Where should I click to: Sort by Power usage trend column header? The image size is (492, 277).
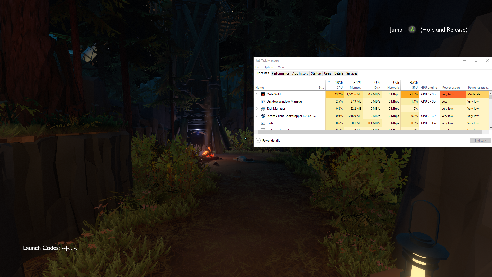coord(478,85)
